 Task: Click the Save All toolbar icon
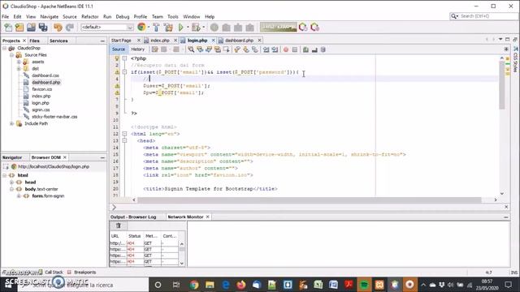pos(43,27)
